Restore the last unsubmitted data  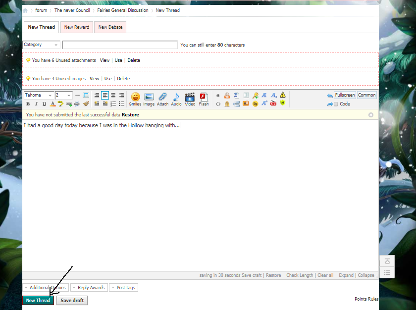[x=130, y=114]
